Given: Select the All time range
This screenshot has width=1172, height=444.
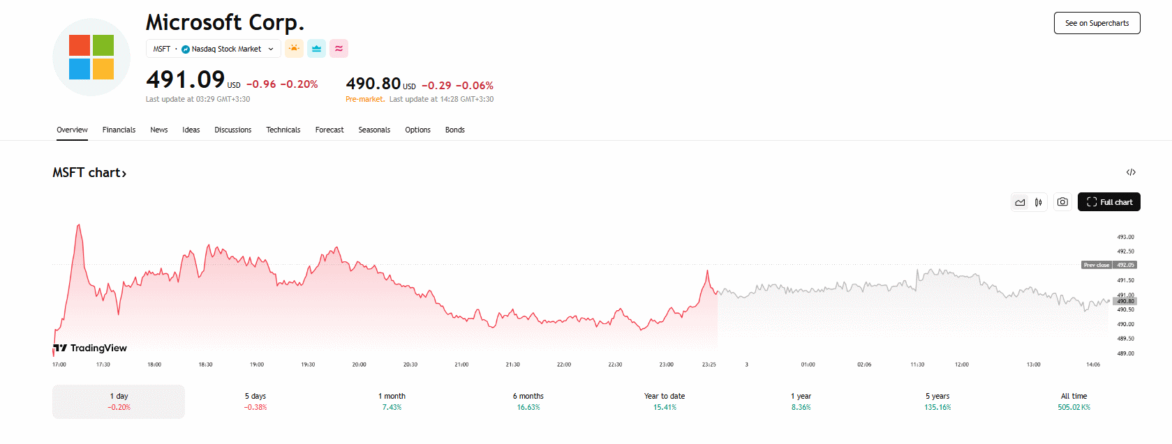Looking at the screenshot, I should click(x=1074, y=401).
